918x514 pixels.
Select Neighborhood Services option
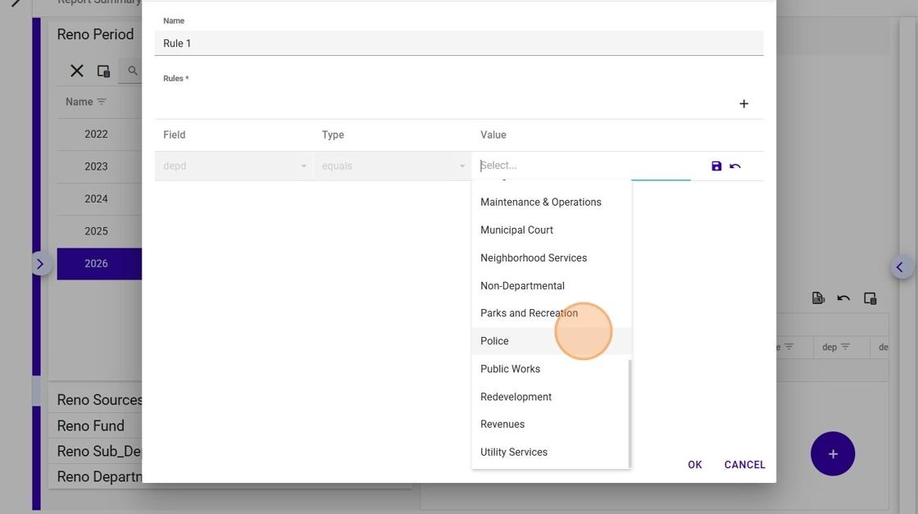click(551, 257)
